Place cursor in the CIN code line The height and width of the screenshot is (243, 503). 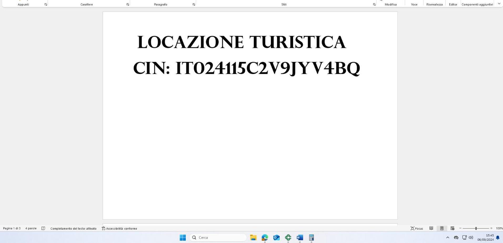click(x=247, y=68)
